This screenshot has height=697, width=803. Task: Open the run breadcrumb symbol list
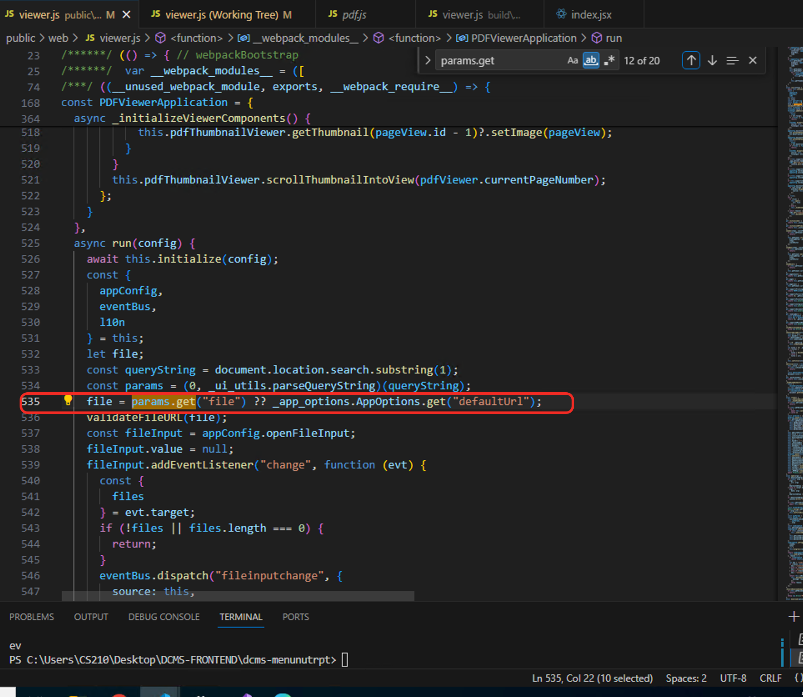[613, 38]
